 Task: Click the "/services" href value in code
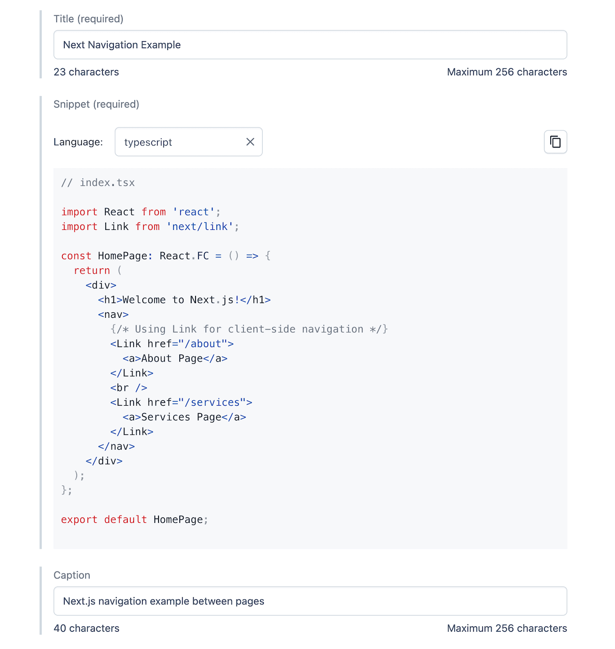tap(212, 403)
